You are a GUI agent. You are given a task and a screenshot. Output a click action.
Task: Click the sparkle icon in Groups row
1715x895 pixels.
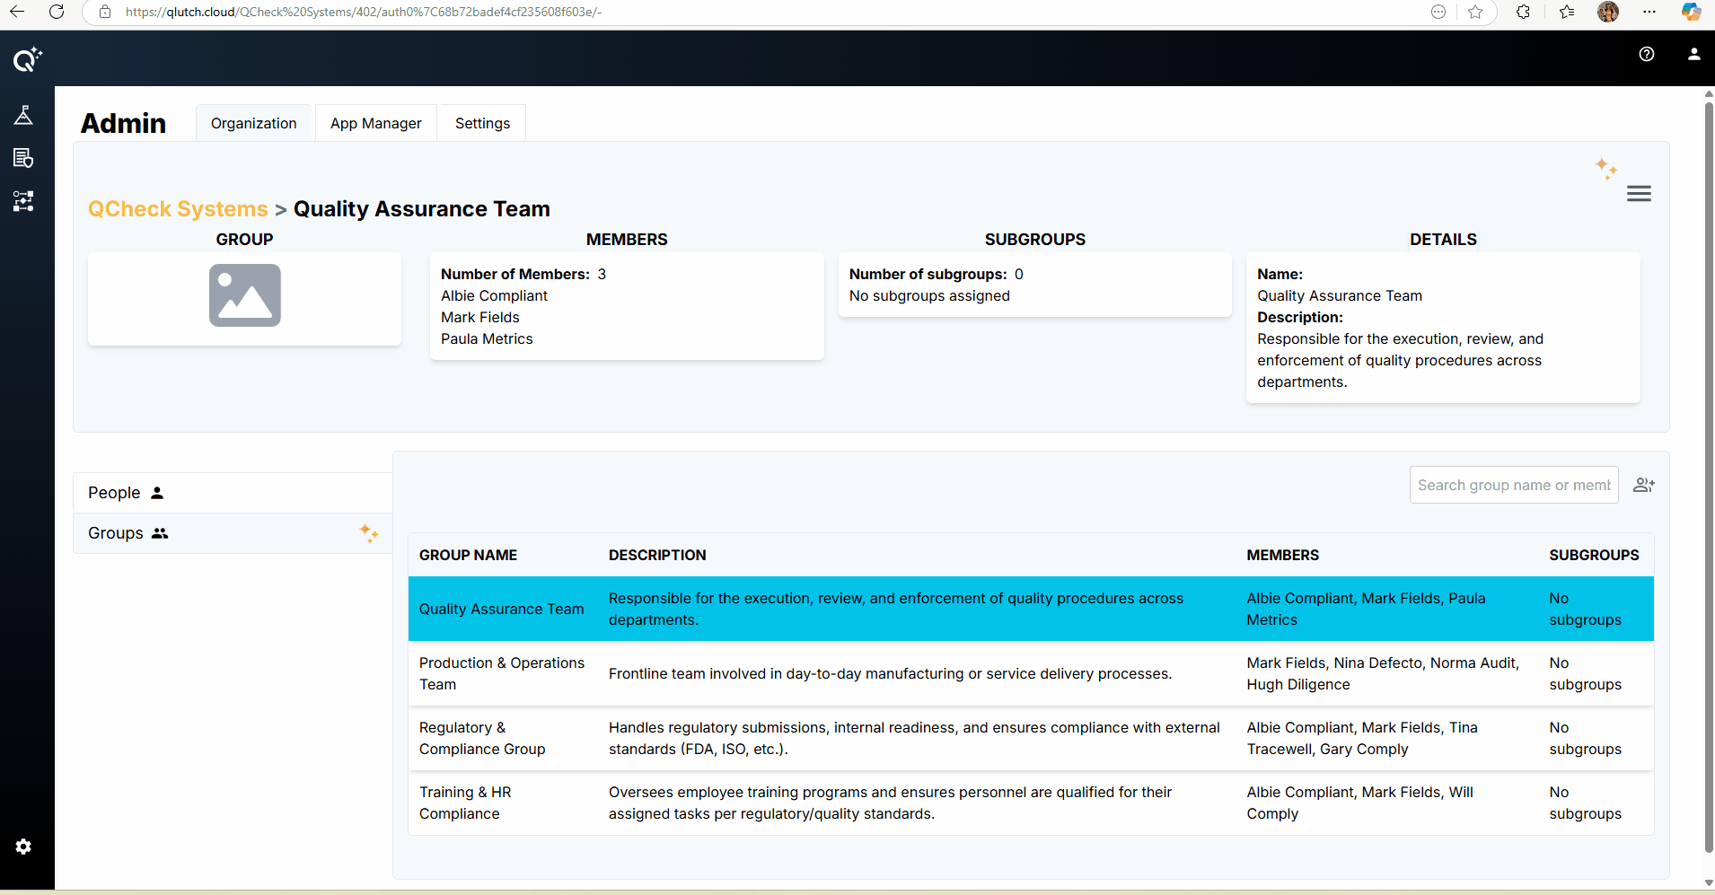click(x=369, y=533)
